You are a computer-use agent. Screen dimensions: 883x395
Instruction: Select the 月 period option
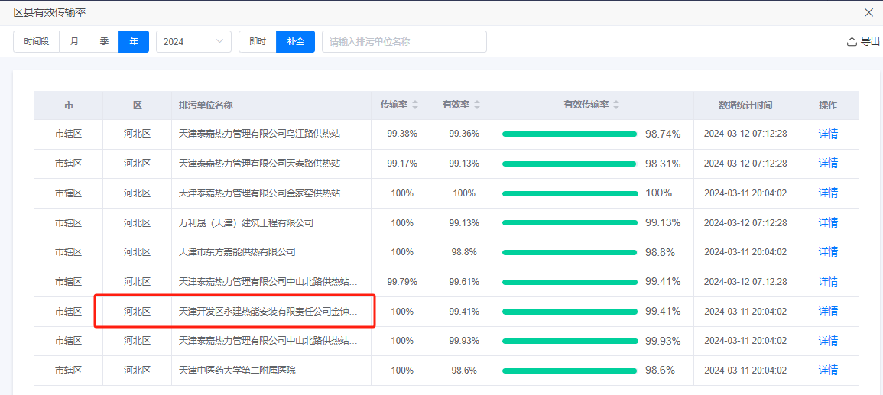[x=74, y=41]
